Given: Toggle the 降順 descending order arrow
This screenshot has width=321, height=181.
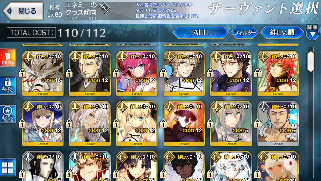Looking at the screenshot, I should point(312,34).
